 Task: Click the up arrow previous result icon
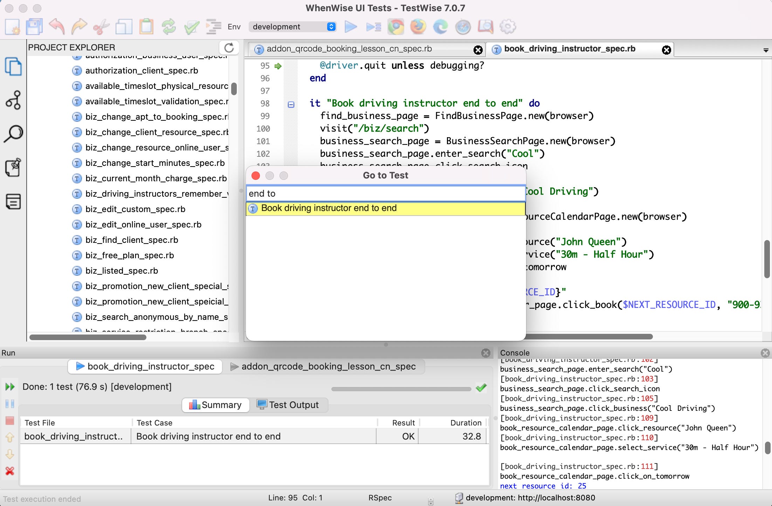pyautogui.click(x=10, y=437)
